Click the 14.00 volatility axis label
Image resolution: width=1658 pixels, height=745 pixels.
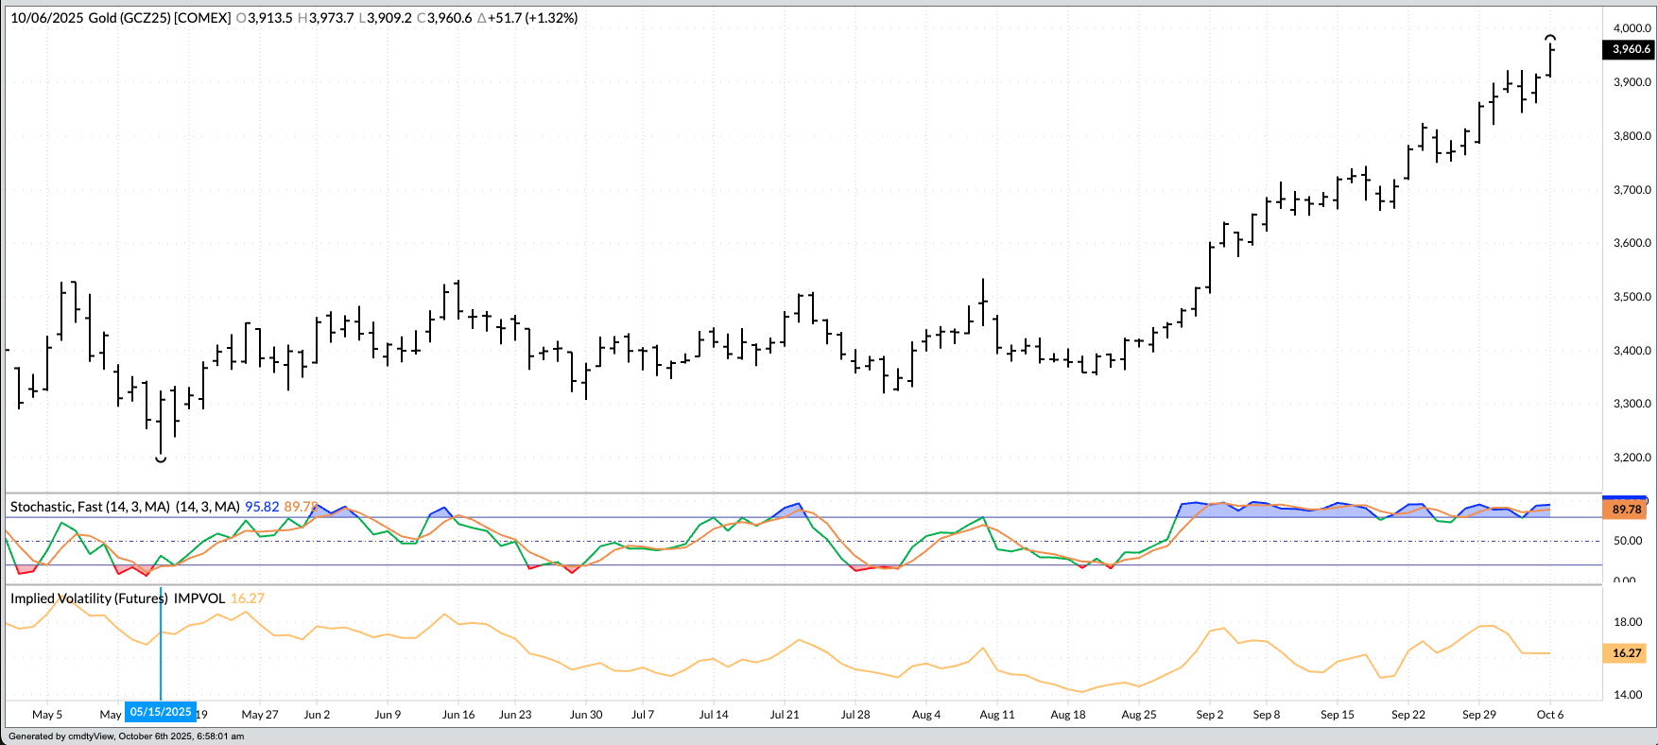tap(1628, 695)
